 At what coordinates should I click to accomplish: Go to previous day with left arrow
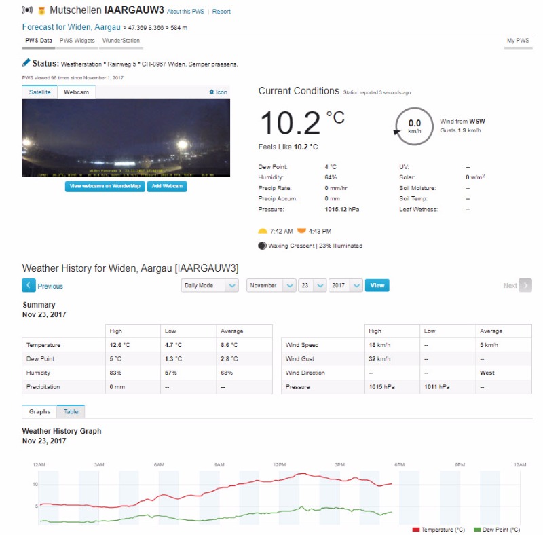point(29,286)
